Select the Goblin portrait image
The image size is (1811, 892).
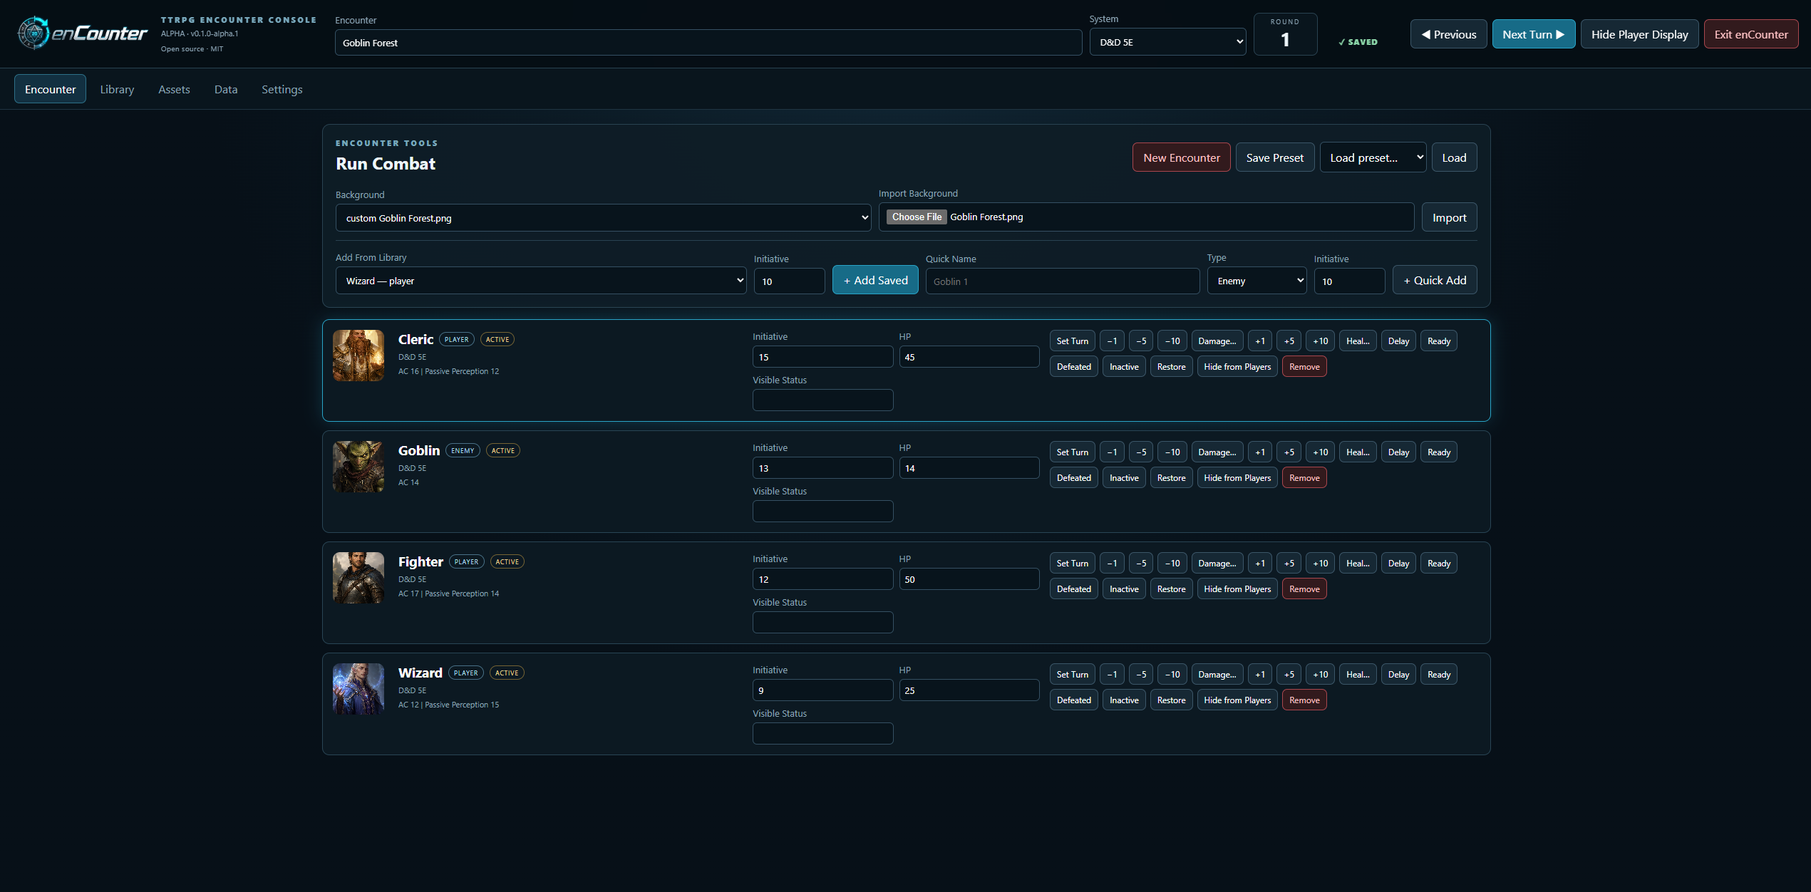tap(358, 467)
